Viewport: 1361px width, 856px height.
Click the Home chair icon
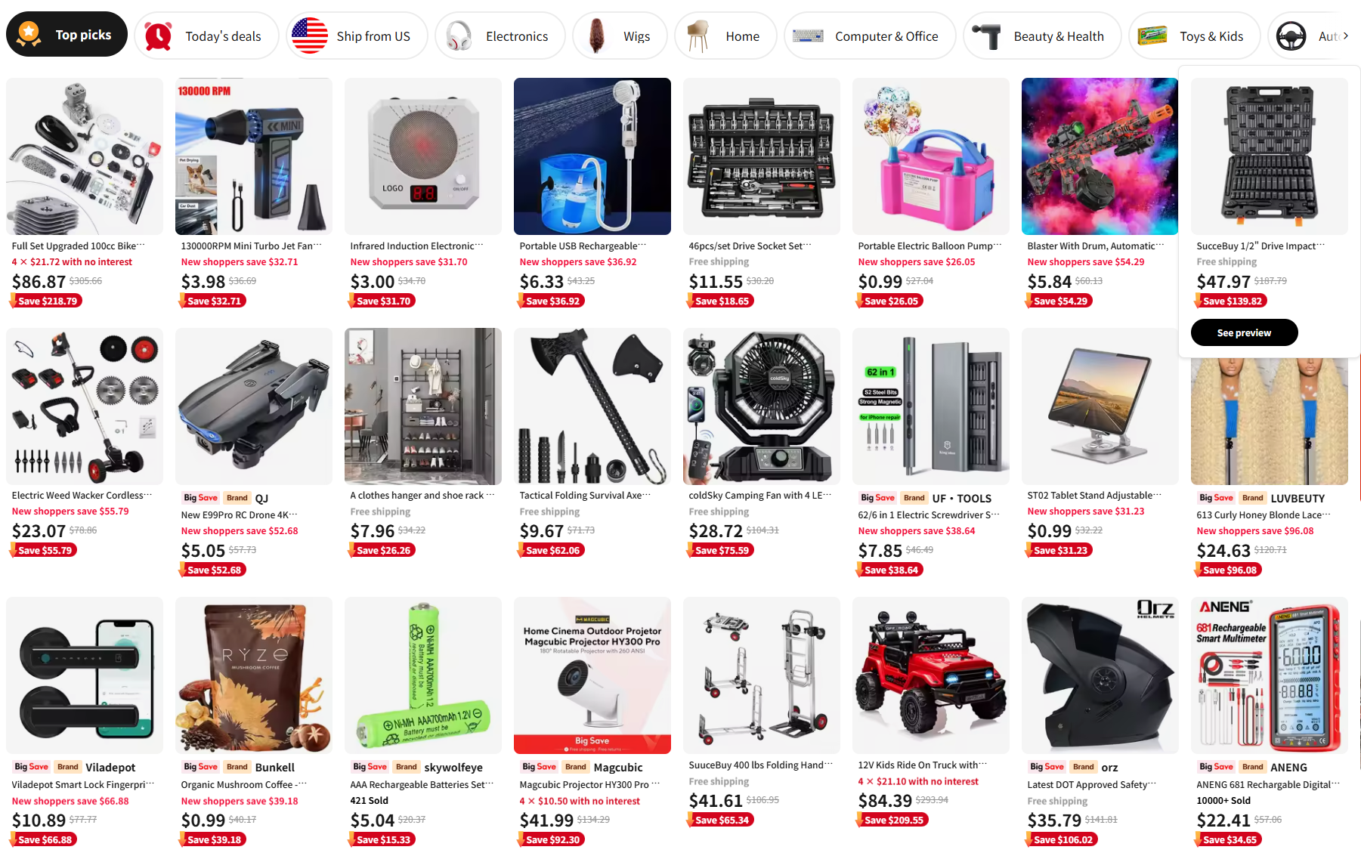pos(698,36)
